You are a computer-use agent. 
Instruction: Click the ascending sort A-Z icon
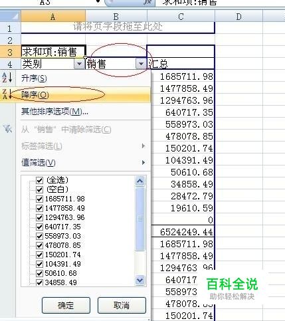(7, 78)
